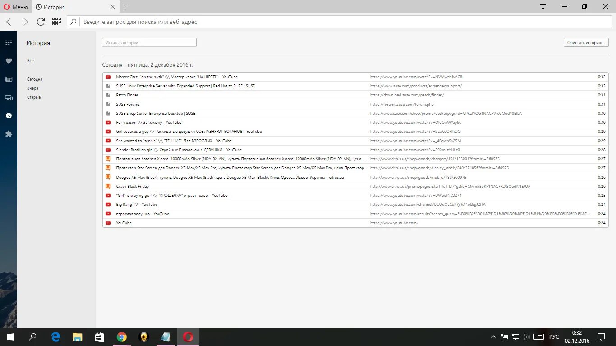Screen dimensions: 616x346
Task: Click the 'Старт Black Friday' entry
Action: coord(355,187)
